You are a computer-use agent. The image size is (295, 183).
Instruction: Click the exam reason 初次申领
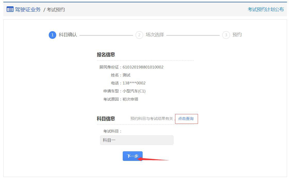point(130,99)
